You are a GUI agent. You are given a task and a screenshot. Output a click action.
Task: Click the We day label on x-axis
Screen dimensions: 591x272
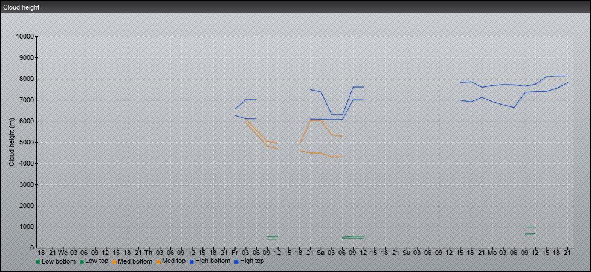pos(63,253)
